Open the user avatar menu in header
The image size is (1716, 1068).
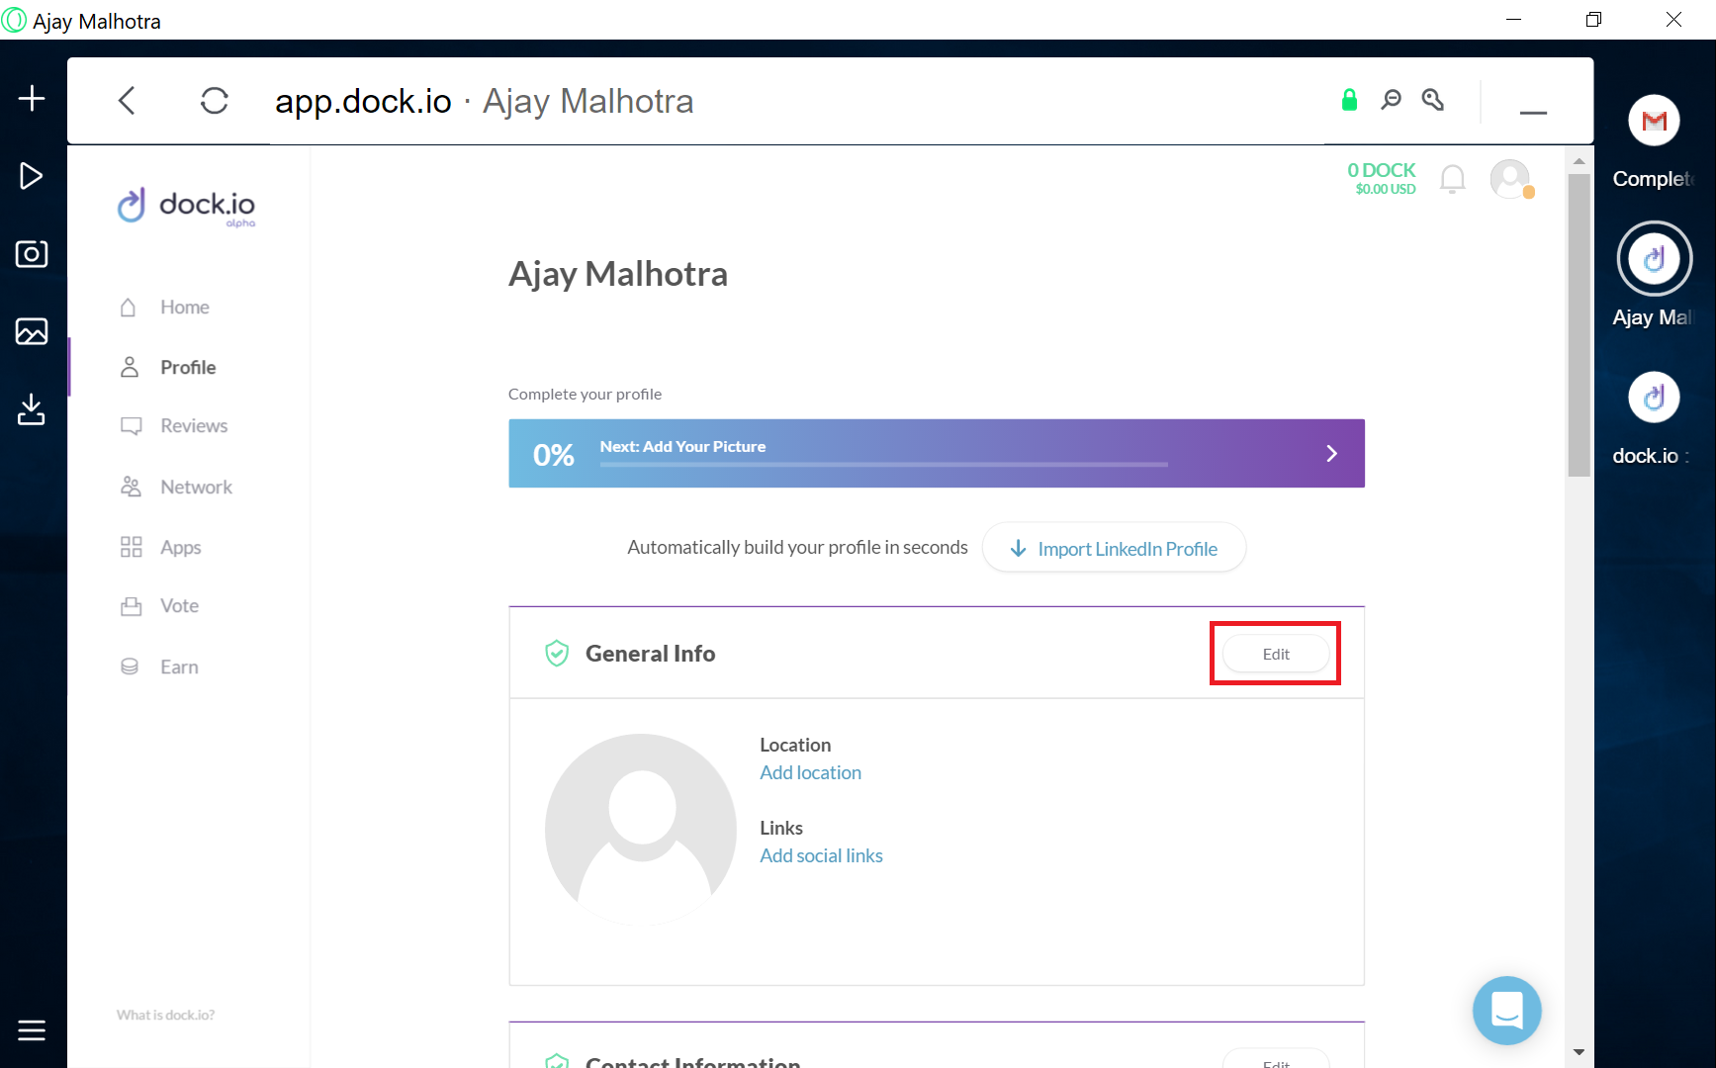(1510, 179)
